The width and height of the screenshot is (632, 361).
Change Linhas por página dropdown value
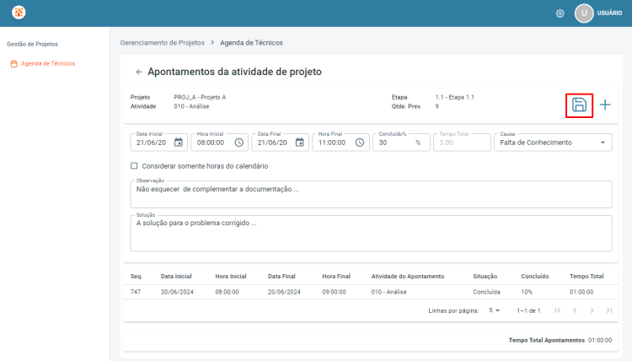pos(494,310)
